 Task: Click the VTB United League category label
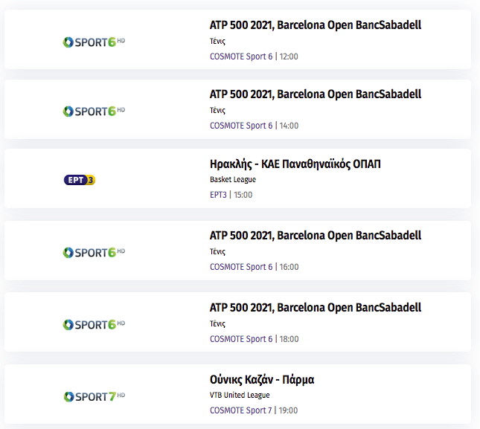[x=240, y=395]
